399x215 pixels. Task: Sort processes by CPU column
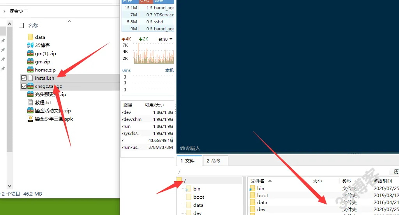pos(145,1)
